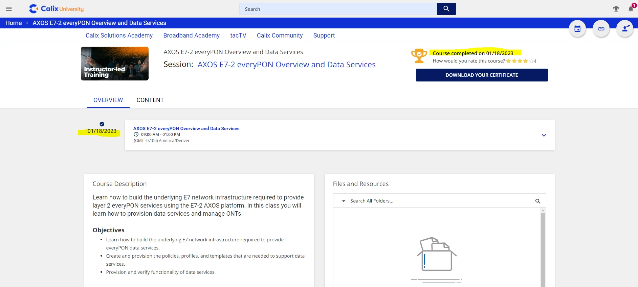The image size is (638, 287).
Task: Open the calendar floating button
Action: point(577,29)
